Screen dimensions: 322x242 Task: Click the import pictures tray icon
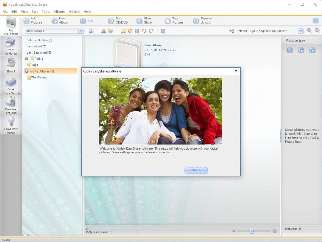(x=103, y=31)
